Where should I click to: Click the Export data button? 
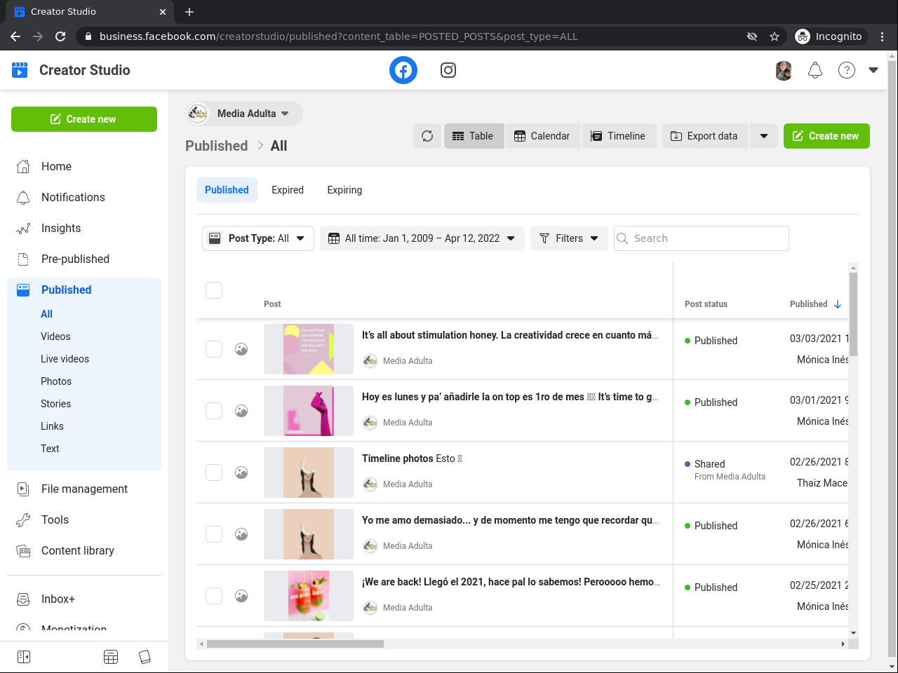[x=704, y=136]
